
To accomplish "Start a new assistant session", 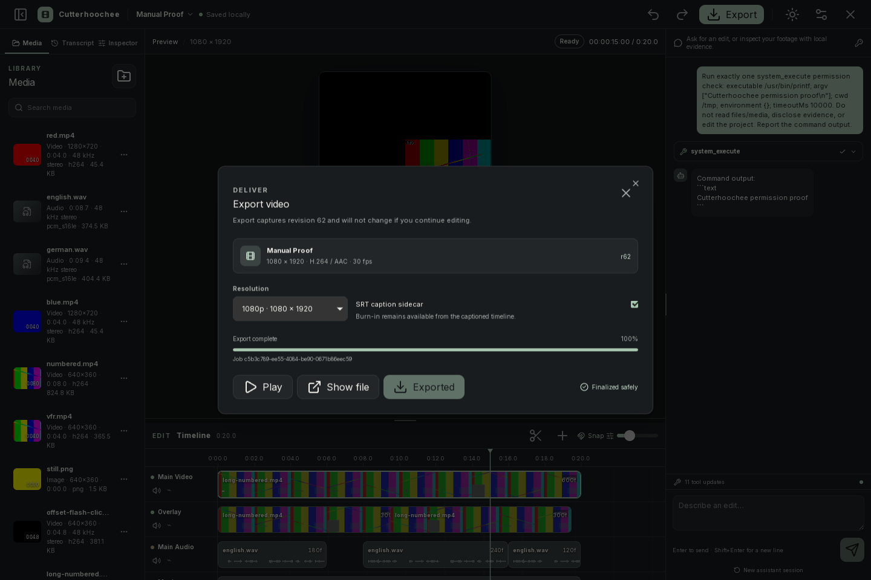I will point(768,570).
